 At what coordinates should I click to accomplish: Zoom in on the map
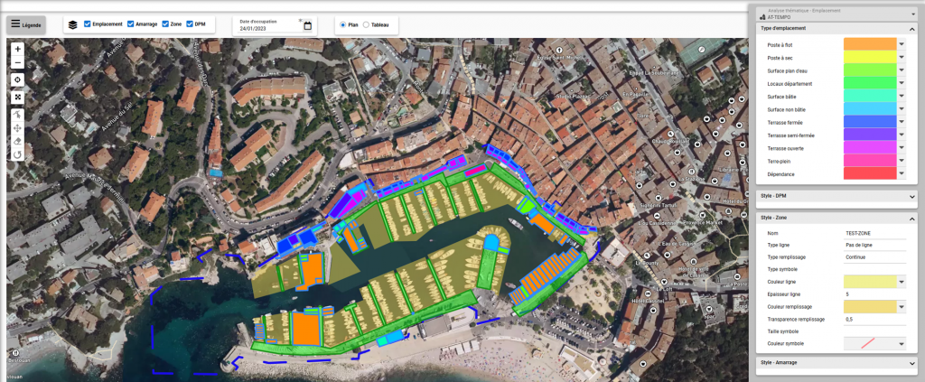[x=18, y=50]
